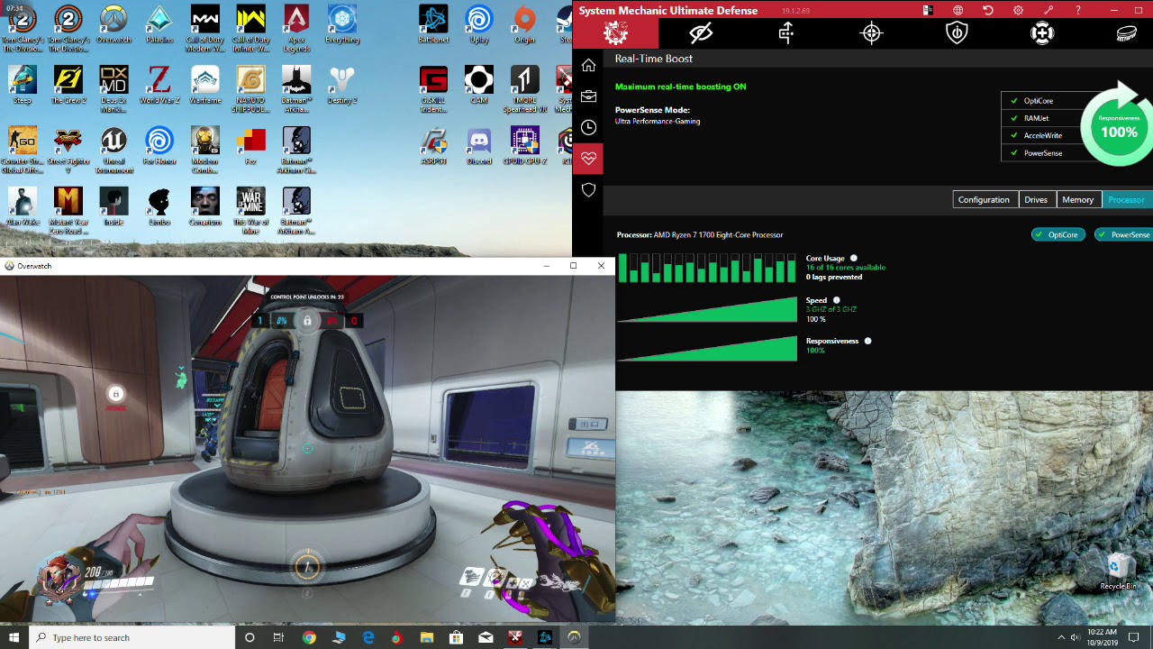Click the Speed green ramp meter
This screenshot has width=1153, height=649.
point(707,309)
